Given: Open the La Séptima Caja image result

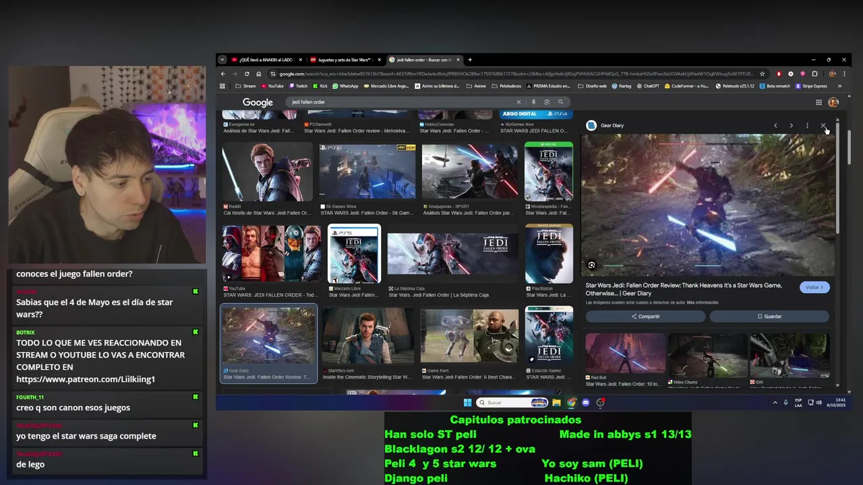Looking at the screenshot, I should click(x=453, y=254).
